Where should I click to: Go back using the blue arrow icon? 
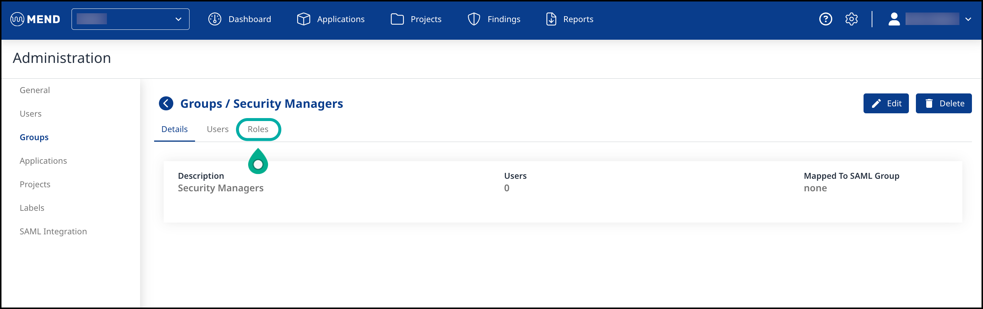tap(166, 103)
